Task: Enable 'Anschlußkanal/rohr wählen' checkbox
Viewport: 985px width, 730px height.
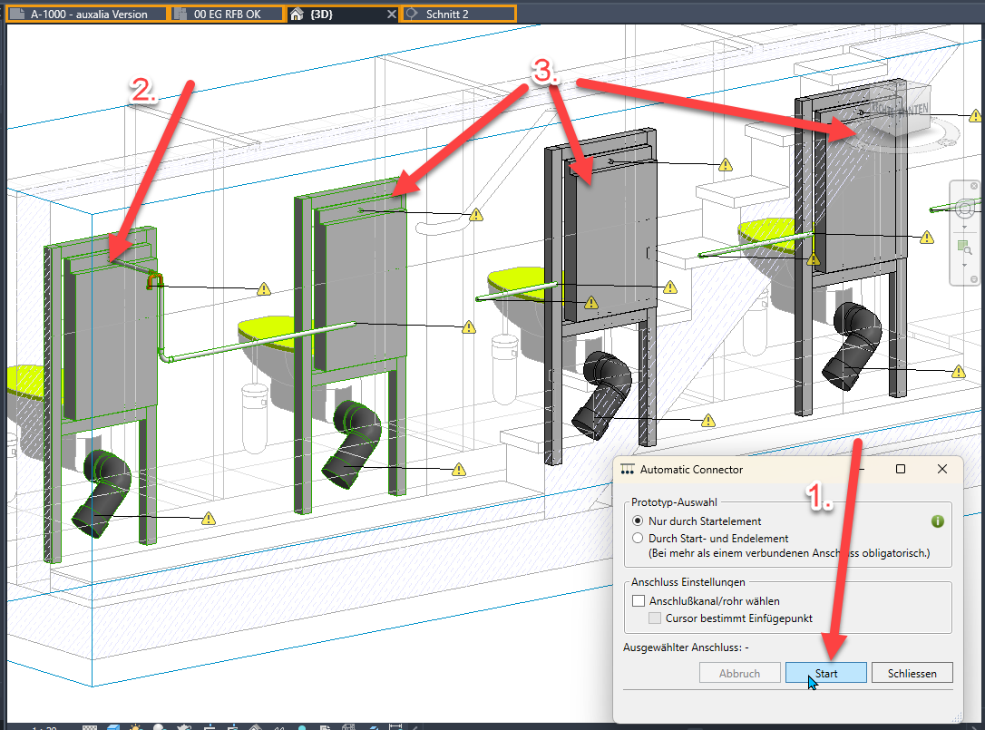Action: tap(638, 601)
